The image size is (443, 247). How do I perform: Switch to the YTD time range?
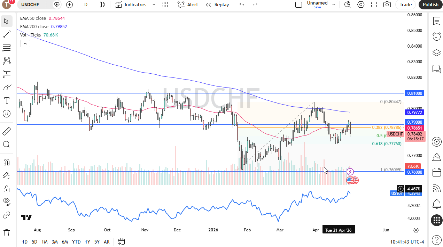76,242
